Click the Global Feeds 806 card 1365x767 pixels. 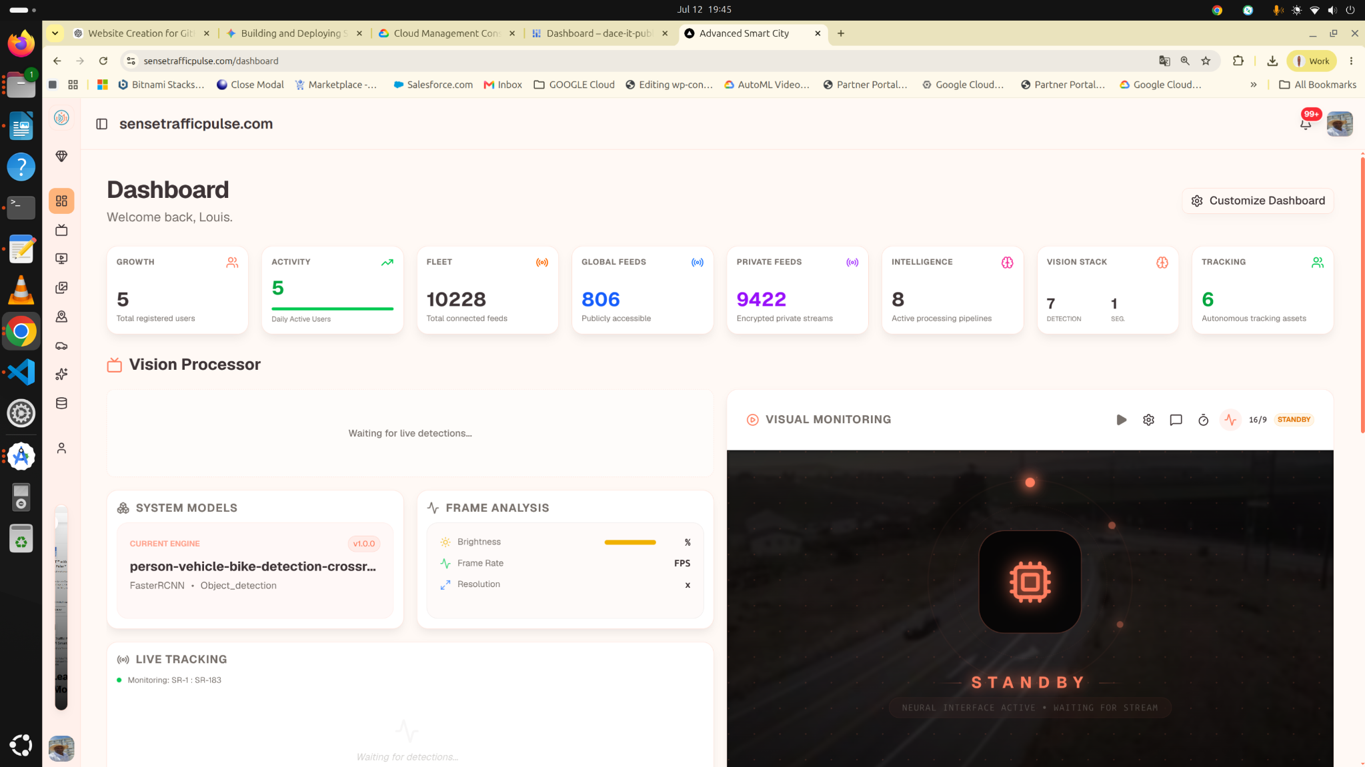[x=642, y=290]
